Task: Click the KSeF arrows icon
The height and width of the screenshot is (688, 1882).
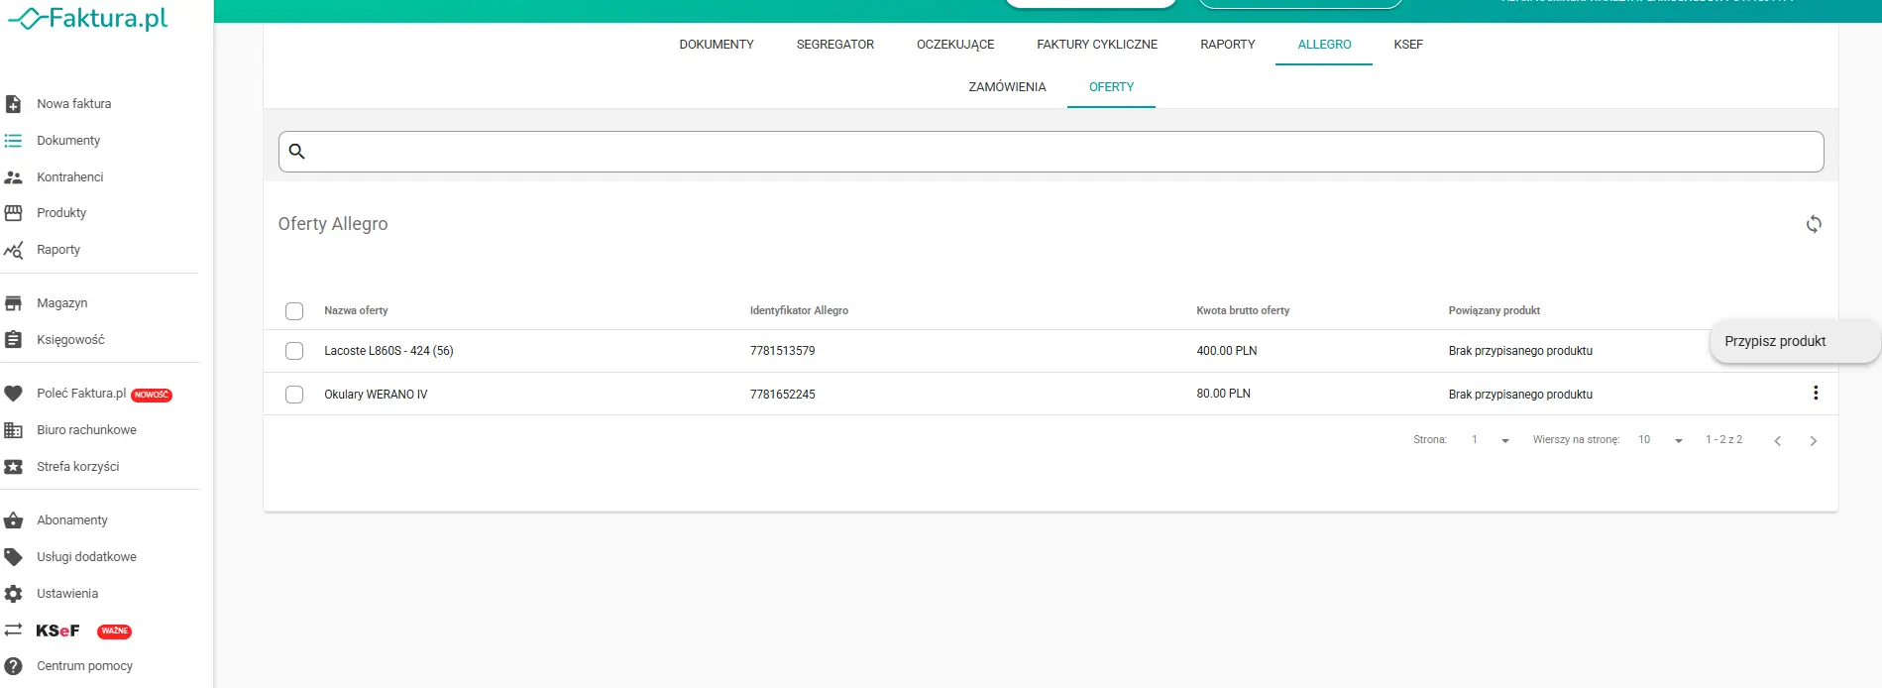Action: tap(13, 630)
